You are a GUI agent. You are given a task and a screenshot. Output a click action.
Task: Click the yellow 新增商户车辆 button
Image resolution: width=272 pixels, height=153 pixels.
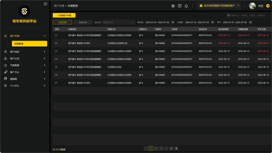(x=64, y=15)
